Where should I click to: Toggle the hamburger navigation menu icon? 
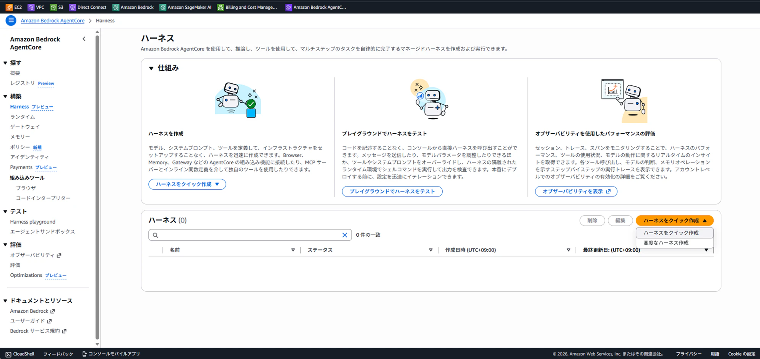[x=11, y=21]
